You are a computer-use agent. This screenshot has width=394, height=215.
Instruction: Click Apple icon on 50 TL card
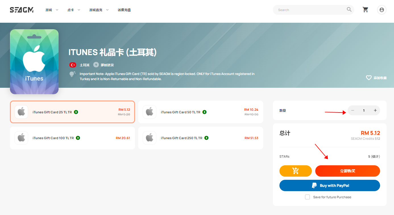click(x=150, y=112)
